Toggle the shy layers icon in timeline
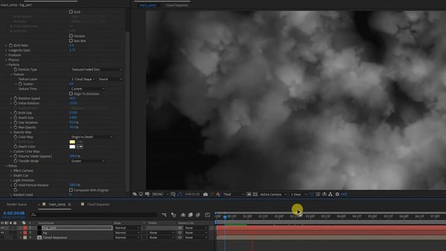The image size is (446, 251). coord(183,215)
